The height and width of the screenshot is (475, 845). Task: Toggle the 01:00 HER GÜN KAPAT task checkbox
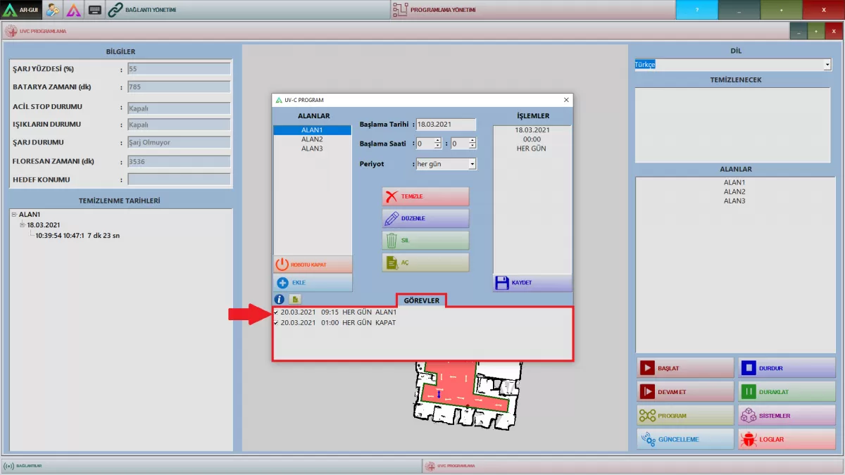click(276, 323)
